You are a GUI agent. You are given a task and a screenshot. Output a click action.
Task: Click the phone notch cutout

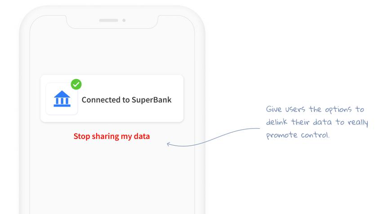point(112,22)
